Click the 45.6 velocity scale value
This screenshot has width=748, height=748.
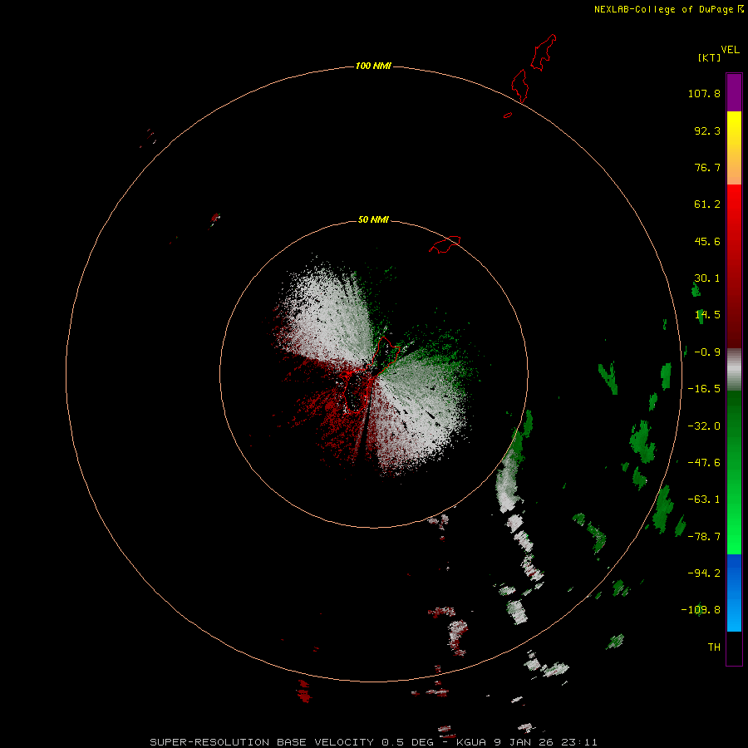tap(707, 241)
